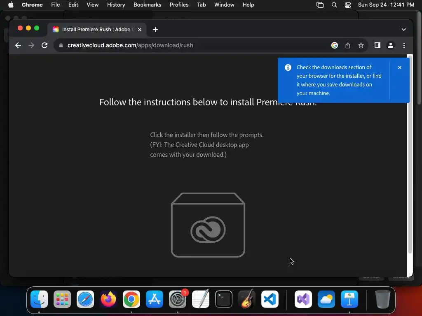The width and height of the screenshot is (422, 316).
Task: Open the Chrome application menu
Action: [x=32, y=5]
